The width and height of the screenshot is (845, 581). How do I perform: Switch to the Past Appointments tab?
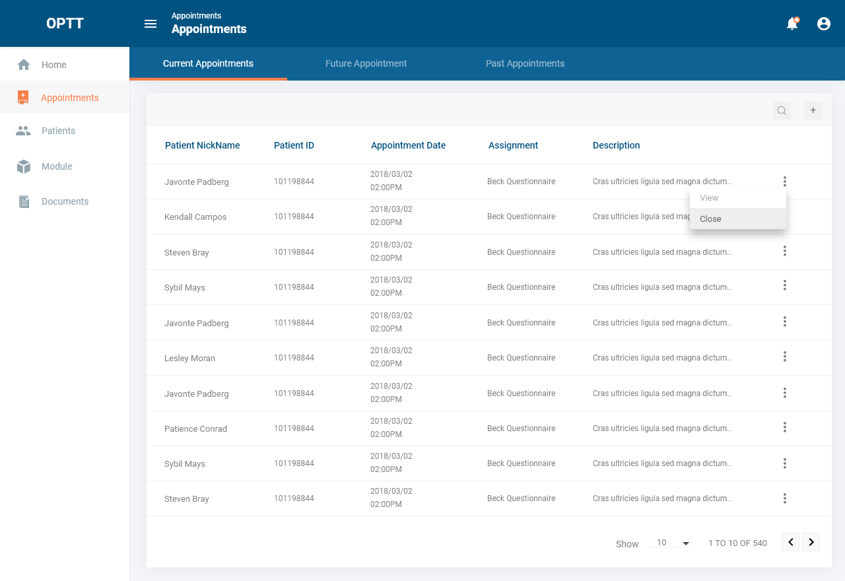[525, 64]
